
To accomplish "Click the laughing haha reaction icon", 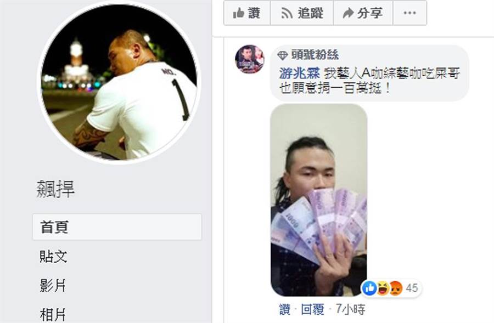I will pos(383,288).
